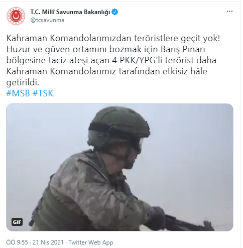Image resolution: width=243 pixels, height=248 pixels.
Task: Play the soldier GIF media
Action: tap(119, 167)
